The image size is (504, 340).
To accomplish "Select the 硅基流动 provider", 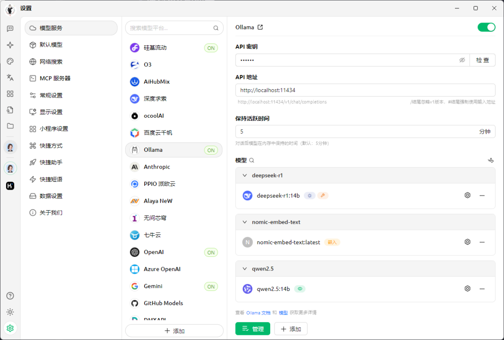I will (174, 48).
